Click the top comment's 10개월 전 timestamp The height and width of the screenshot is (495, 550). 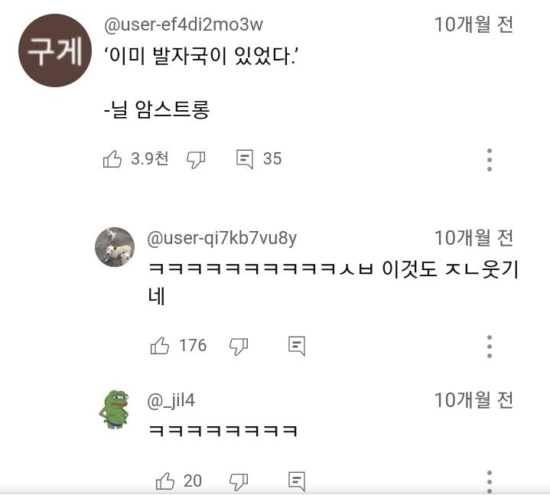[474, 24]
